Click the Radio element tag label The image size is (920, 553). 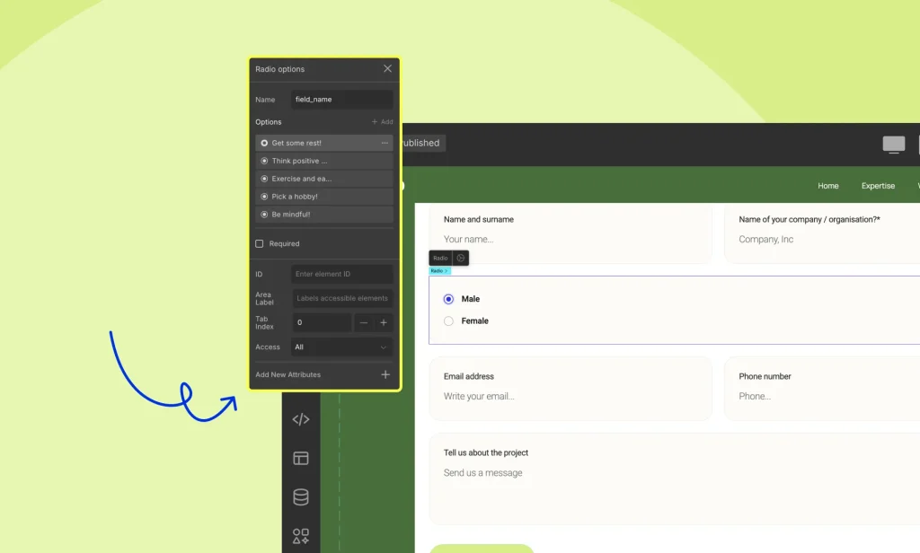pyautogui.click(x=440, y=258)
